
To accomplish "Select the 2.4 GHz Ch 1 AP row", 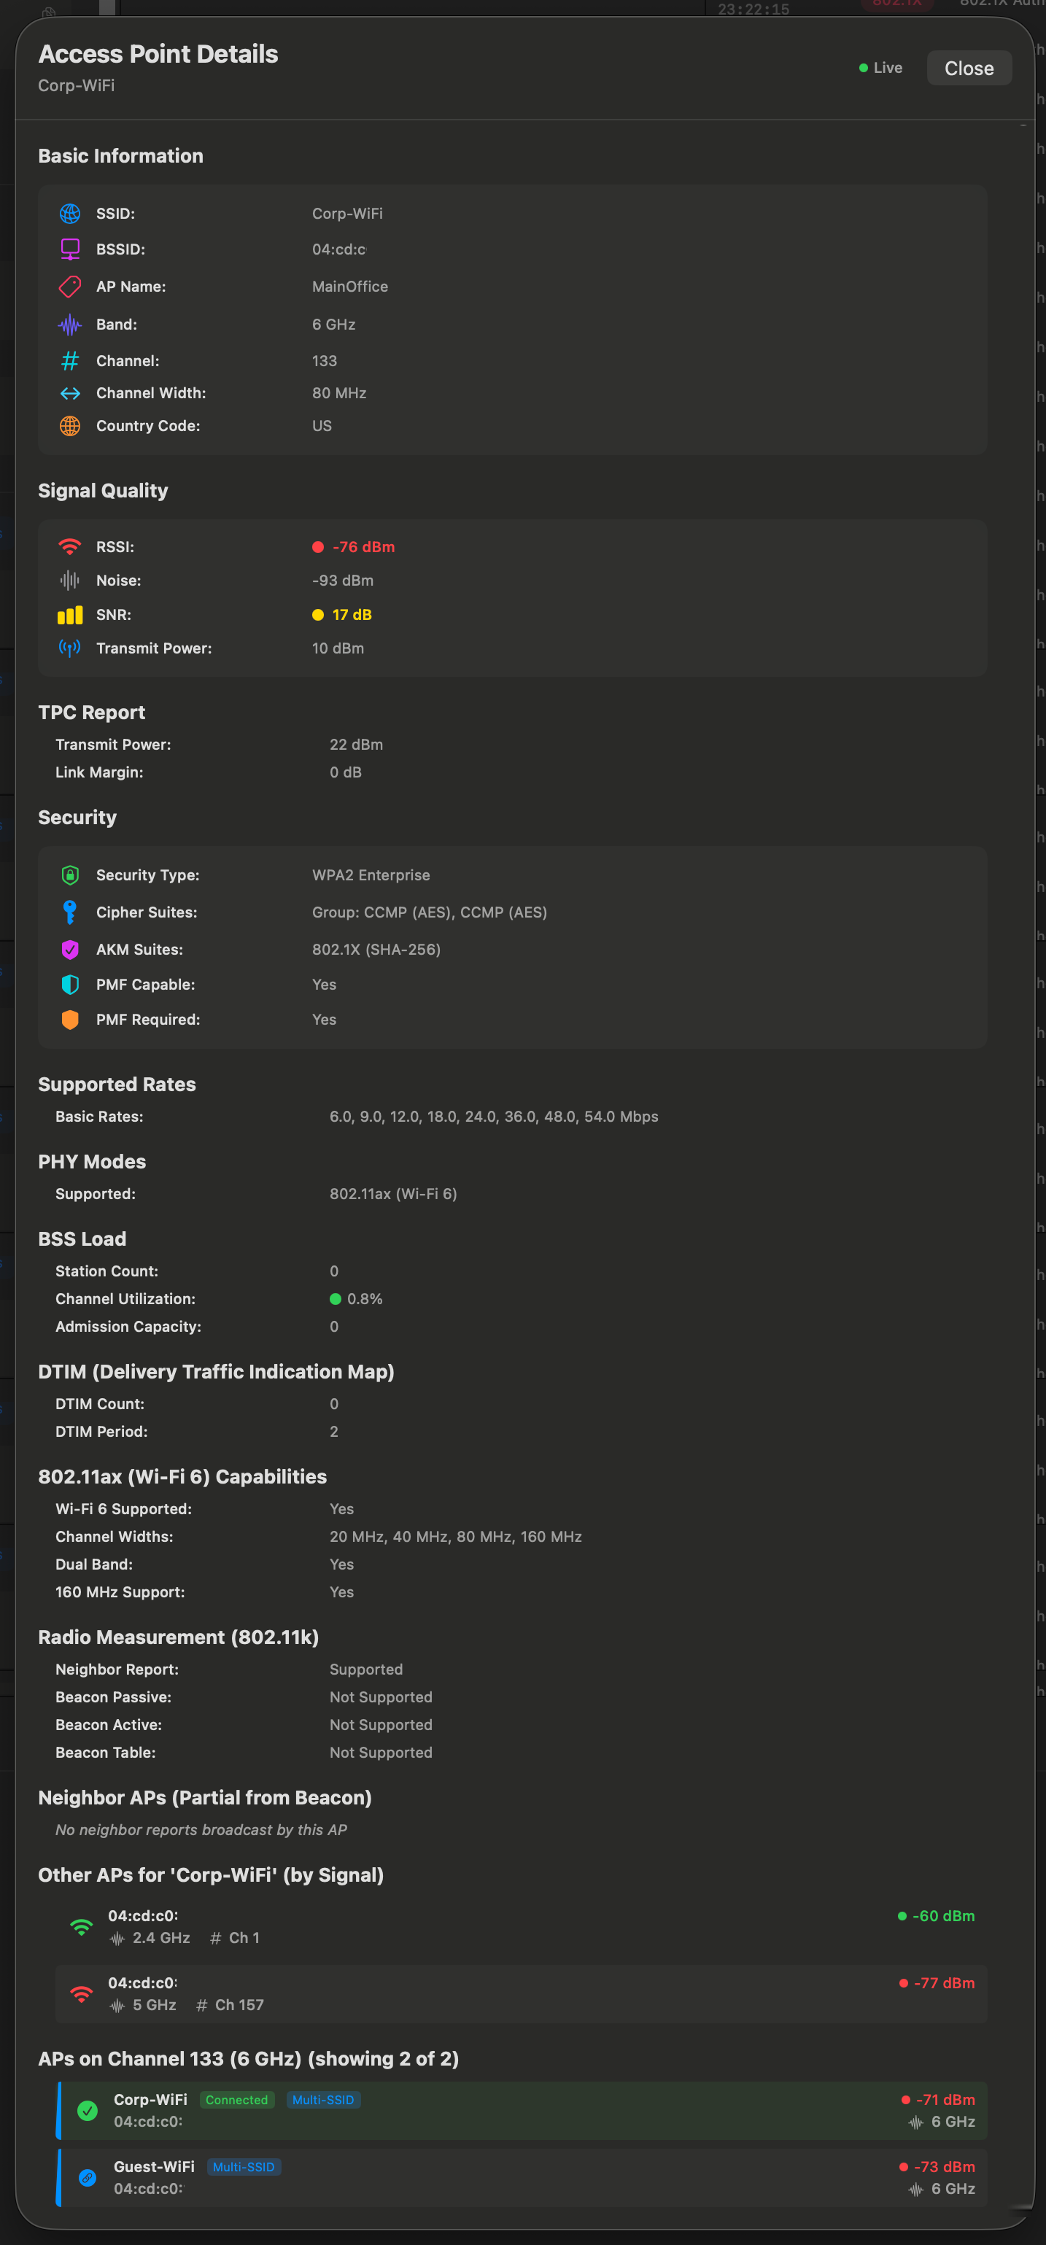I will 520,1926.
